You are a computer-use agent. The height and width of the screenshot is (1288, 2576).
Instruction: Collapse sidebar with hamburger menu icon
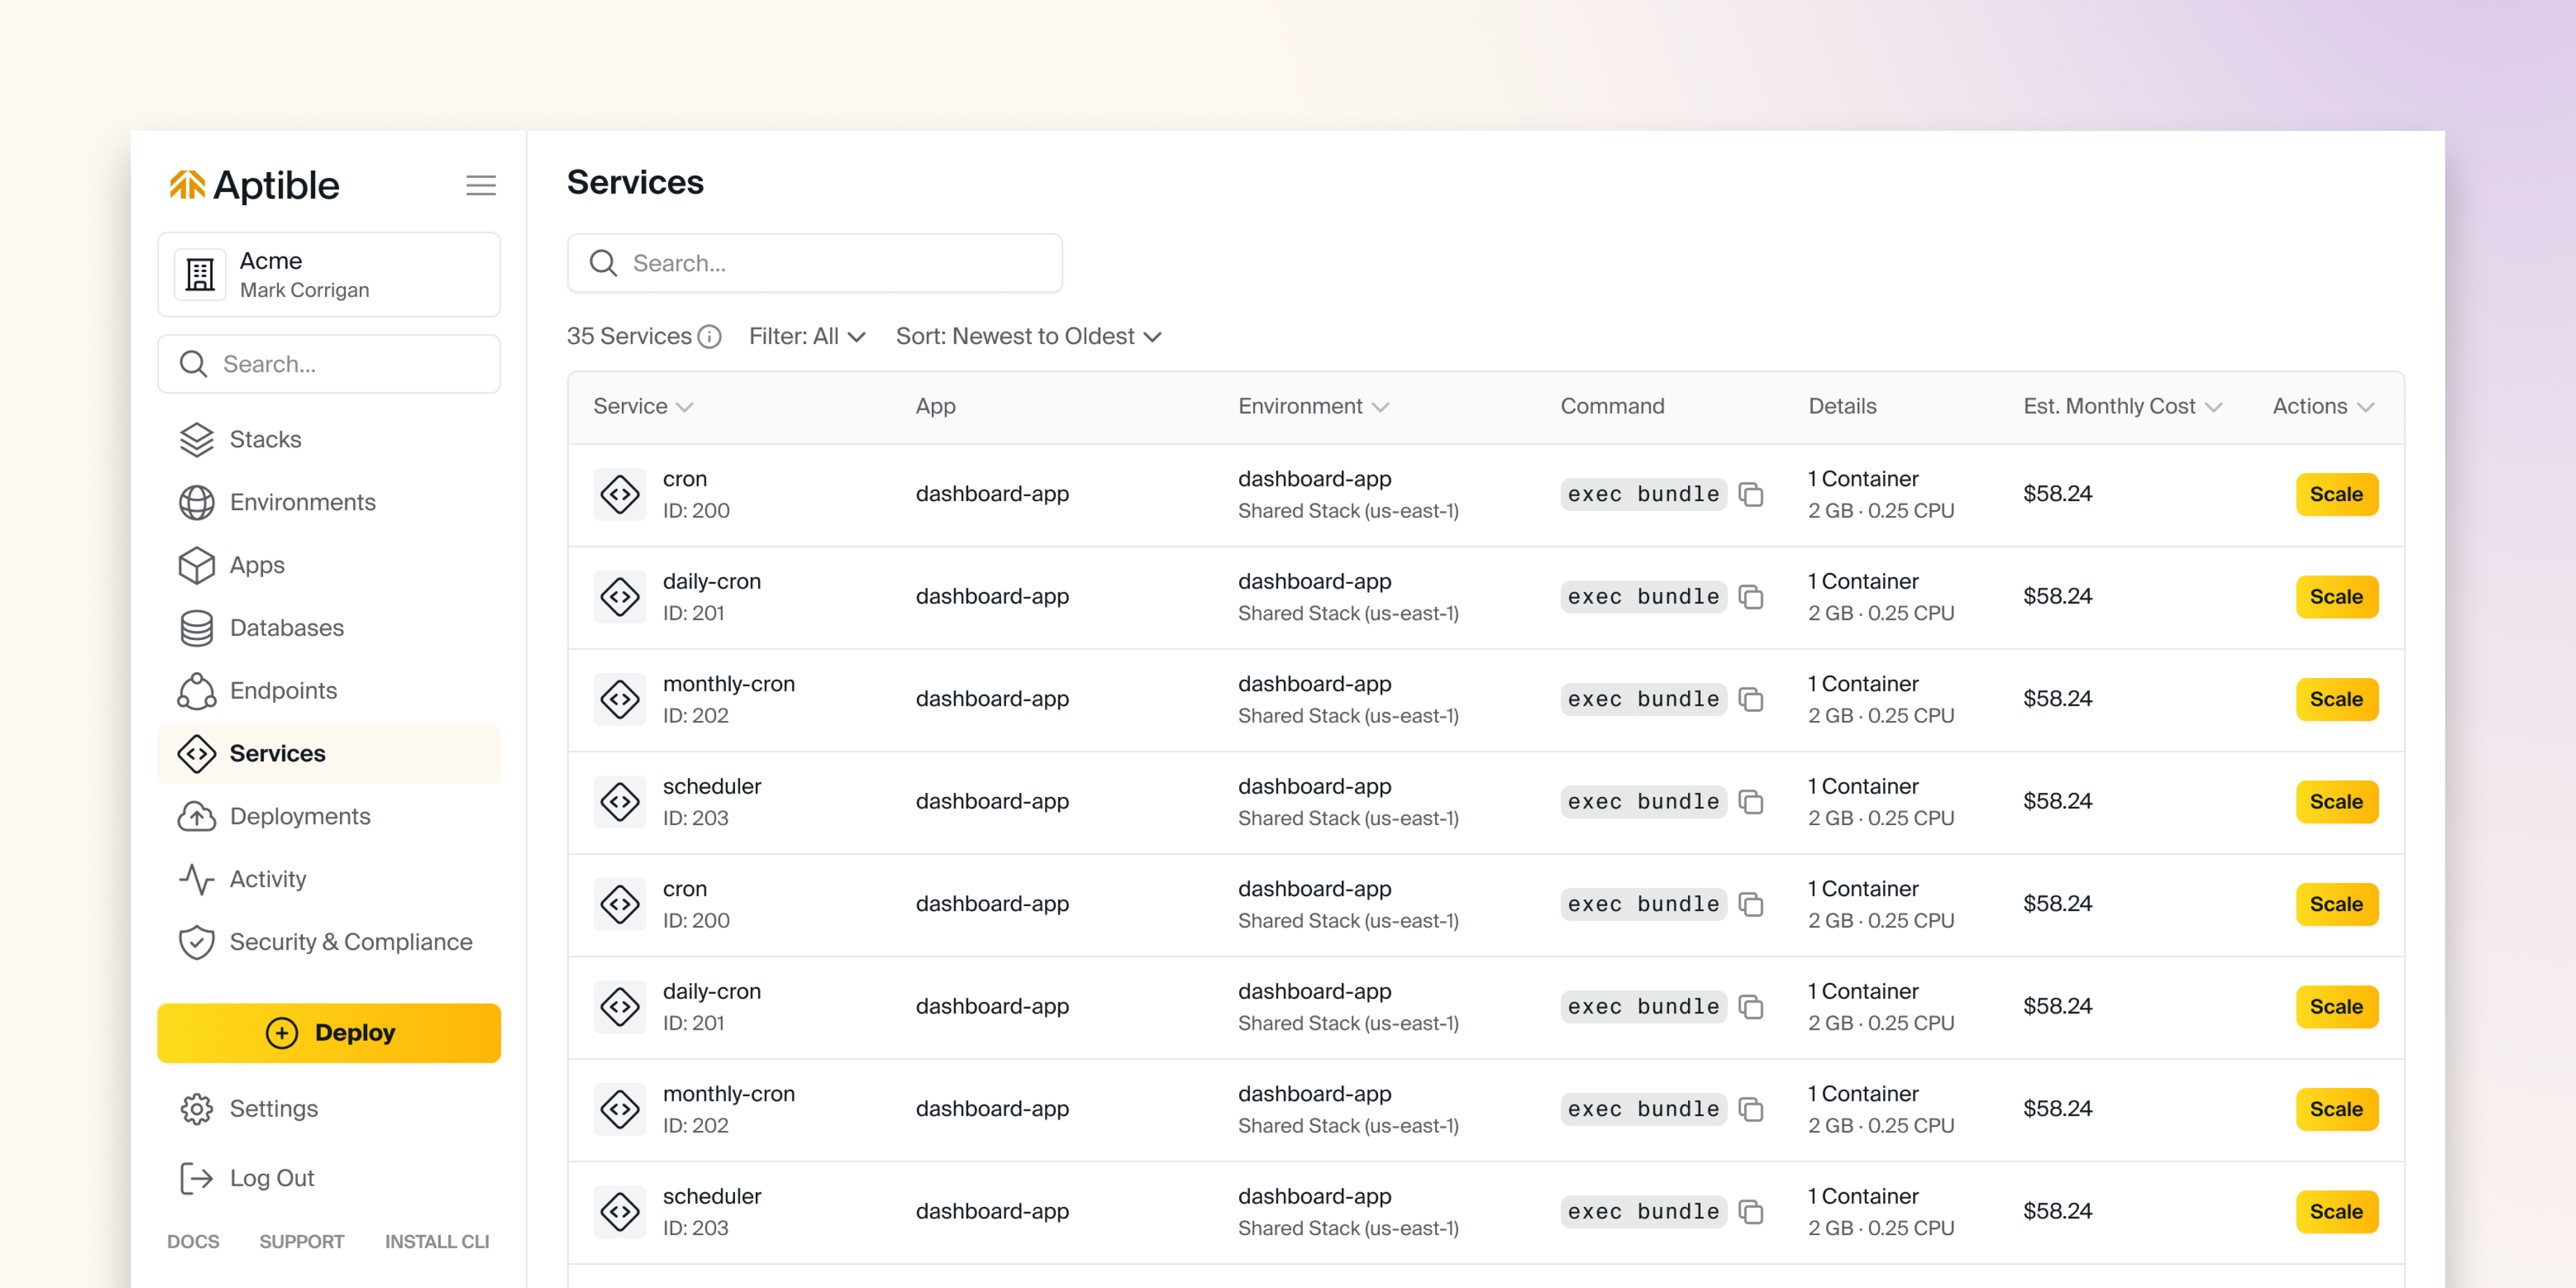coord(480,185)
